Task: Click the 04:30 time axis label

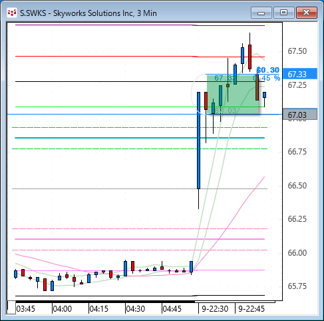Action: point(136,309)
